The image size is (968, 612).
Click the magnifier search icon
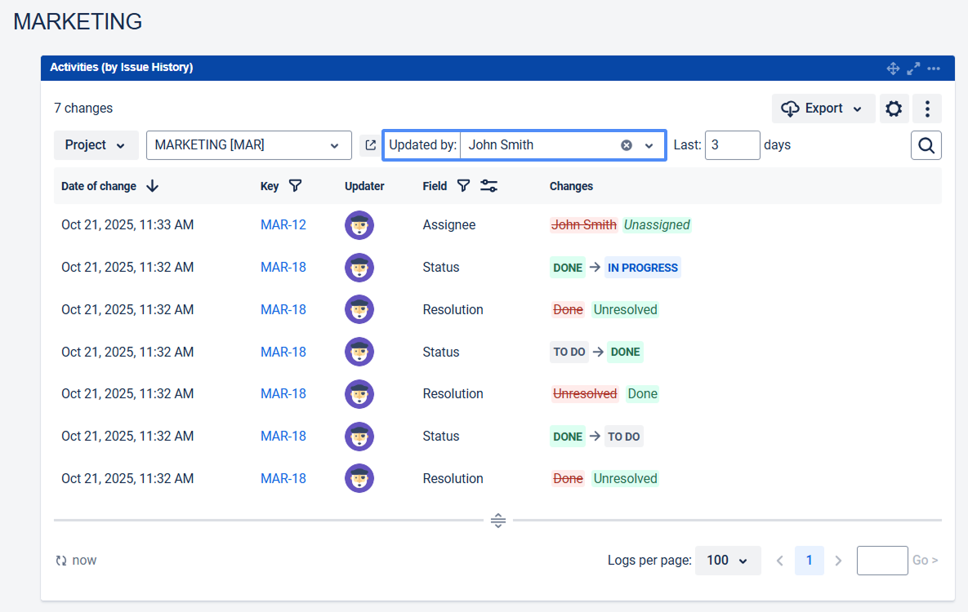[x=926, y=145]
